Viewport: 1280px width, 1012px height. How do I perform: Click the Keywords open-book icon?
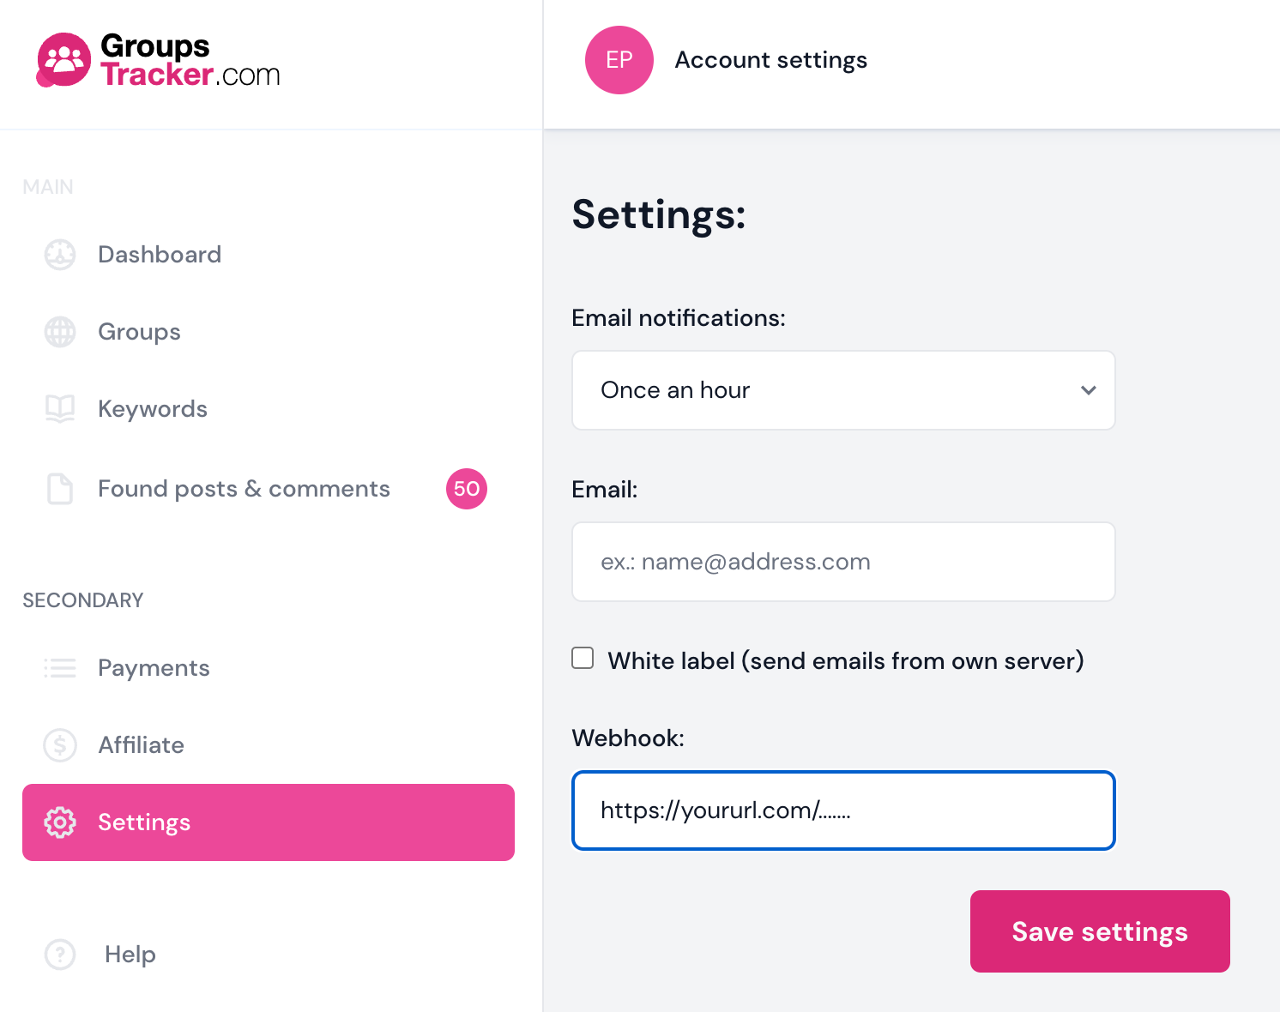60,409
